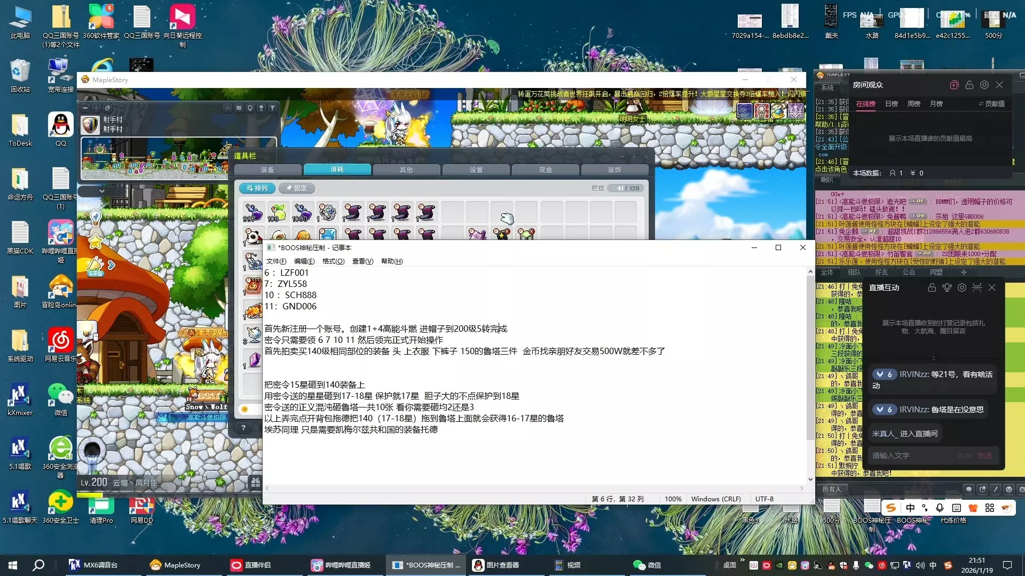Click the 排列 sort button in inventory
Viewport: 1025px width, 576px height.
pyautogui.click(x=257, y=188)
